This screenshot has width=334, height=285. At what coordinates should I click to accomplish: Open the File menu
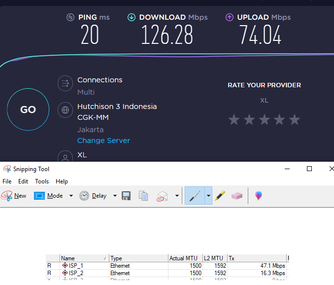tap(7, 181)
